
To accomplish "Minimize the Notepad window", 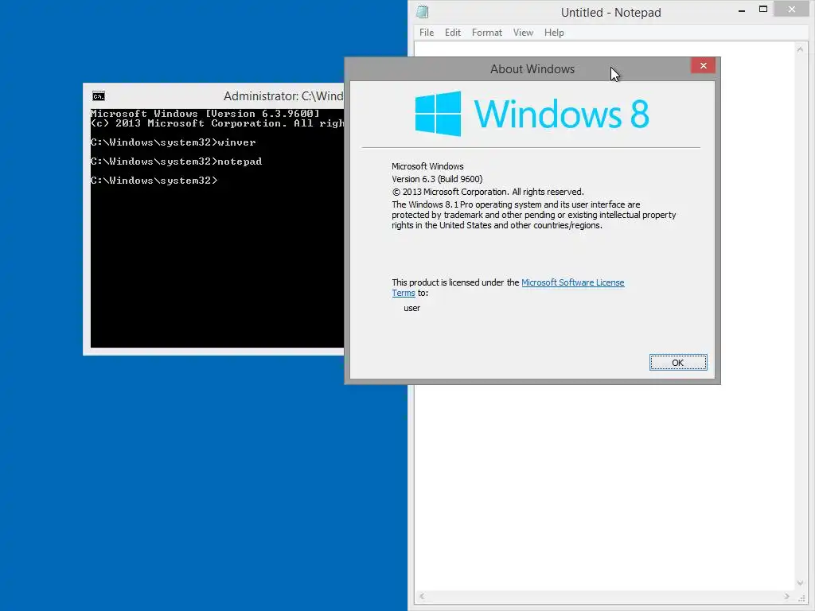I will [742, 10].
